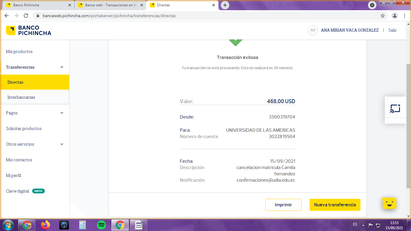The image size is (411, 231).
Task: Click the Nueva transferencia button
Action: pos(335,205)
